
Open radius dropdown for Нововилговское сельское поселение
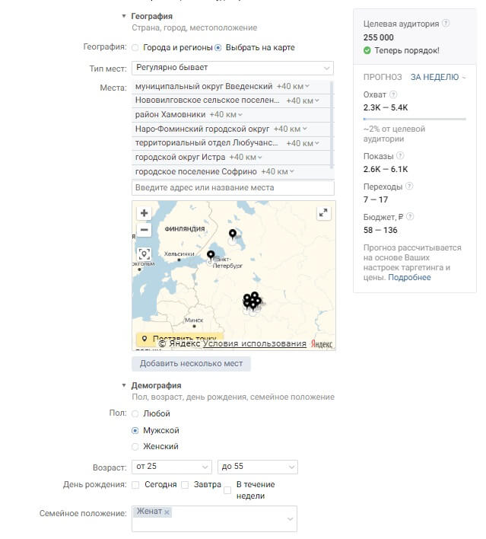pyautogui.click(x=303, y=100)
